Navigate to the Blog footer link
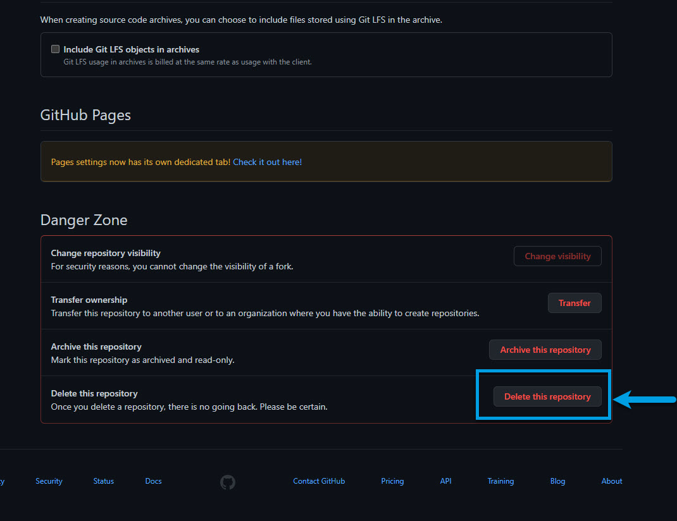The height and width of the screenshot is (521, 677). pyautogui.click(x=557, y=481)
